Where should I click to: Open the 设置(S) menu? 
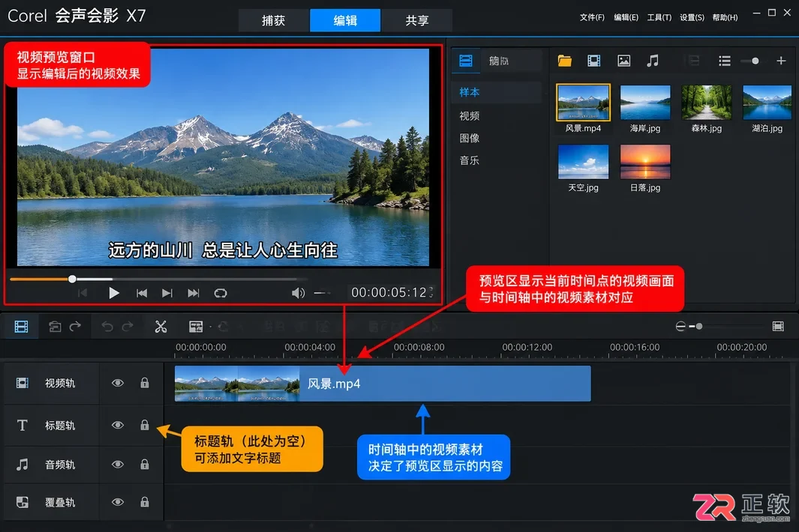pos(692,17)
